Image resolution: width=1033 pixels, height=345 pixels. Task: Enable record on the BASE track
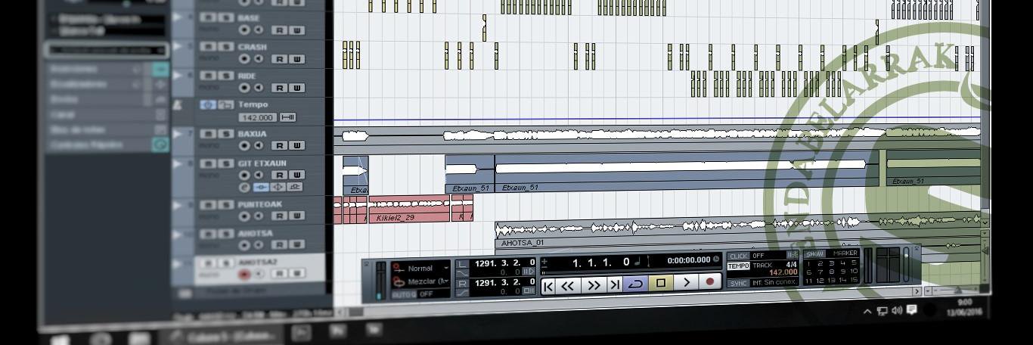tap(245, 30)
